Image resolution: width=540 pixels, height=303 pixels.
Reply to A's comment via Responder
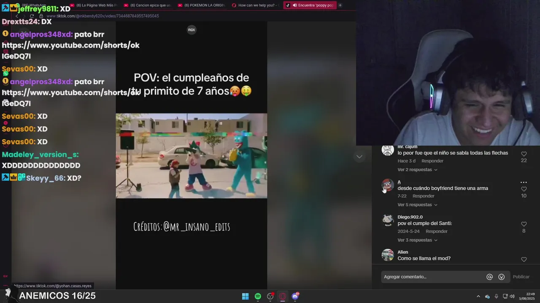coord(424,196)
